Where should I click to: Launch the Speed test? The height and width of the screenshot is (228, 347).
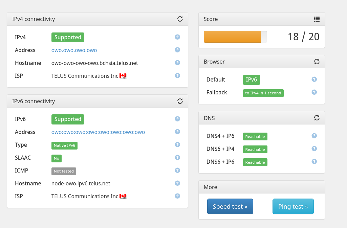click(230, 206)
